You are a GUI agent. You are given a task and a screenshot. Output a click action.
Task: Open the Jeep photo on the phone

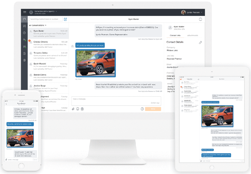(20, 138)
